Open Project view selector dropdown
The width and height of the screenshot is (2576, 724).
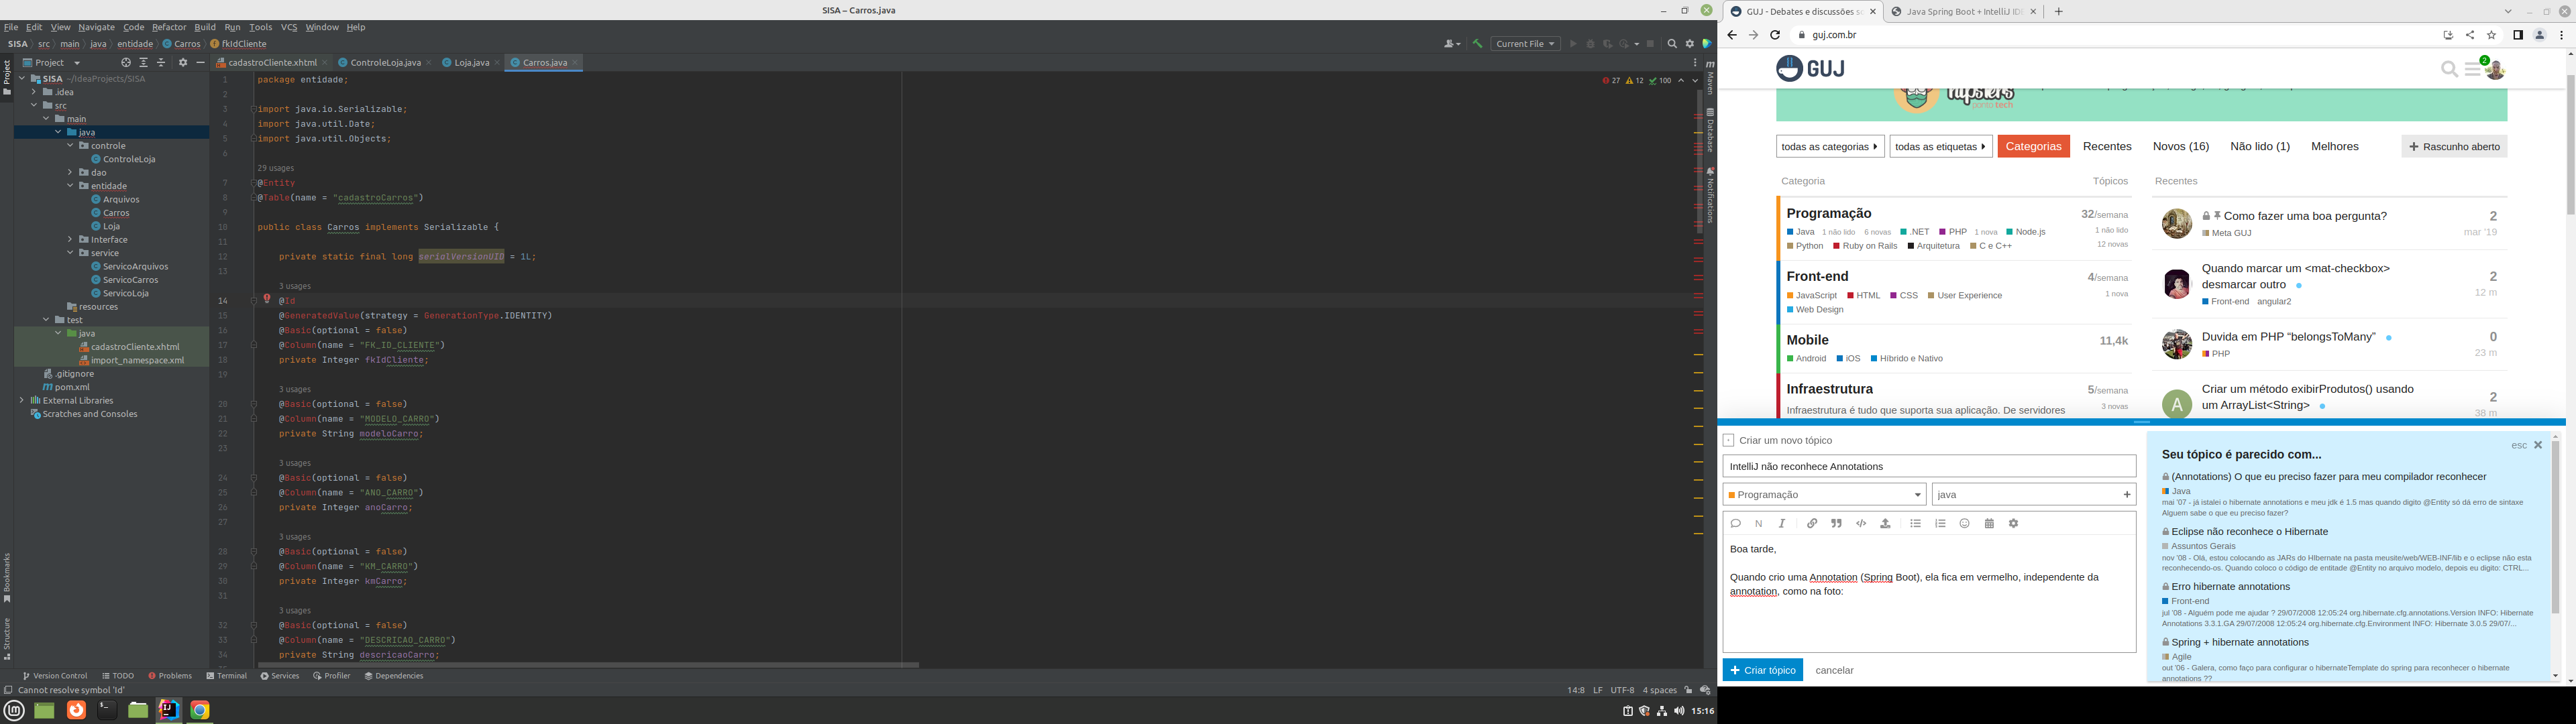51,62
